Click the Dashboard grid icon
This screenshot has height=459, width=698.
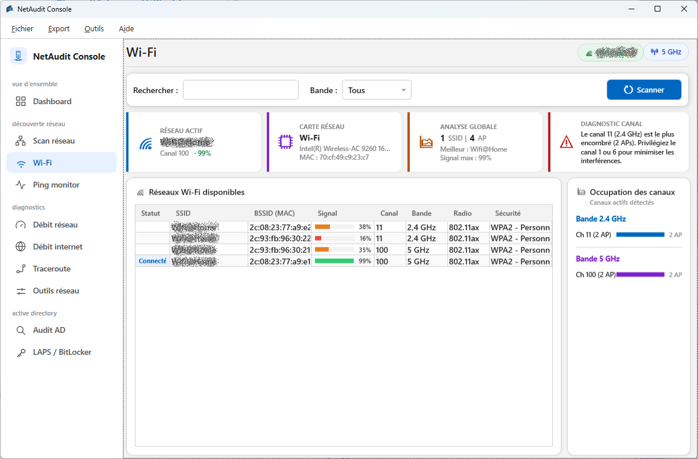click(x=21, y=101)
